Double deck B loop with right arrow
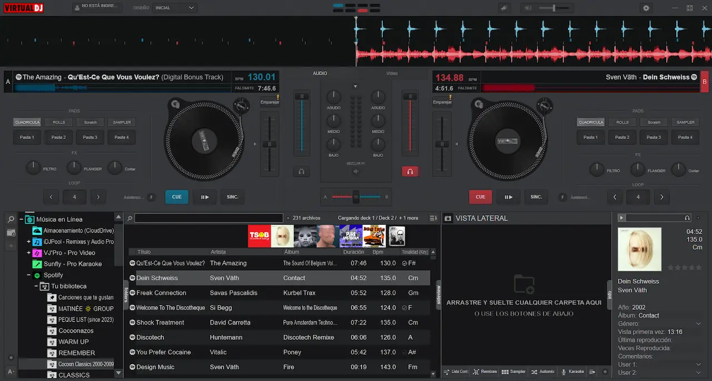Viewport: 712px width, 381px height. [661, 197]
